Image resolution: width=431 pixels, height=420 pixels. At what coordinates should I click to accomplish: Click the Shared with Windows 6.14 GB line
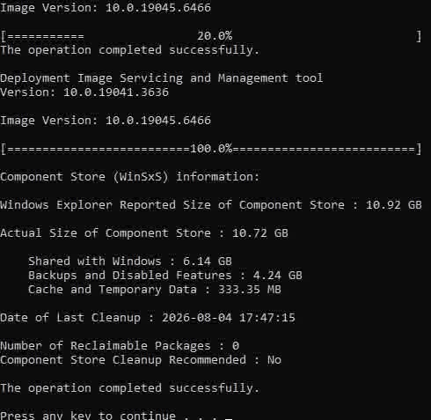click(130, 262)
